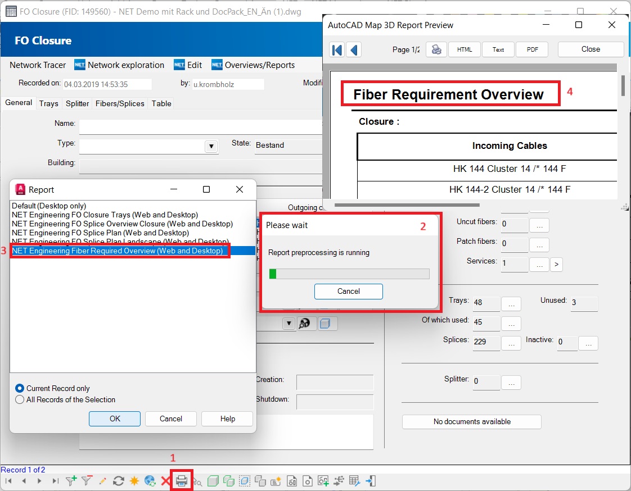Click the report preprocessing progress bar
The width and height of the screenshot is (631, 491).
(349, 274)
